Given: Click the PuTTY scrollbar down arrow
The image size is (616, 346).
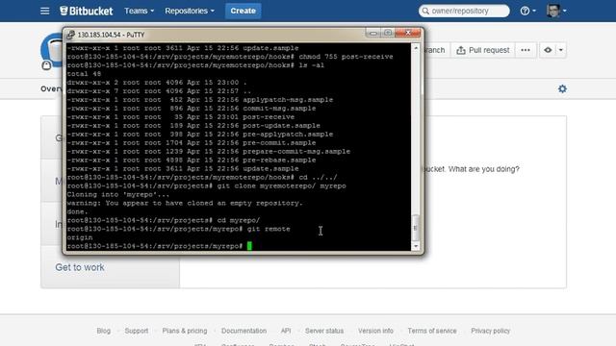Looking at the screenshot, I should coord(416,246).
